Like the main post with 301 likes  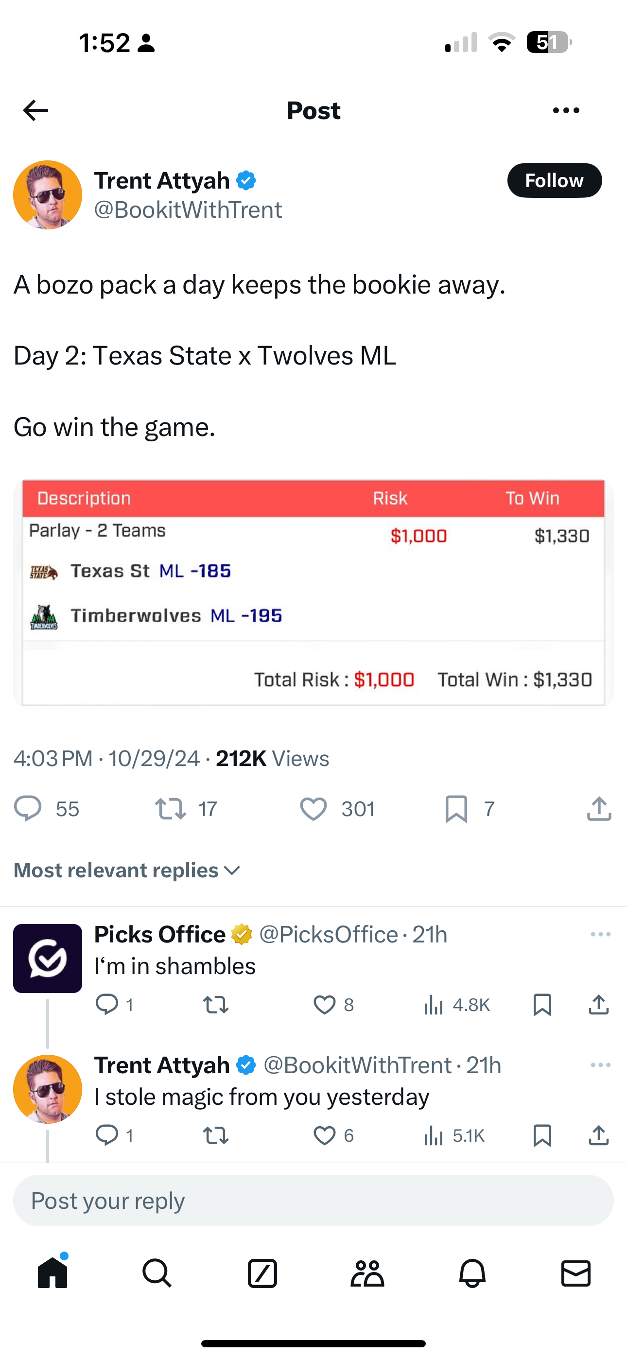313,808
